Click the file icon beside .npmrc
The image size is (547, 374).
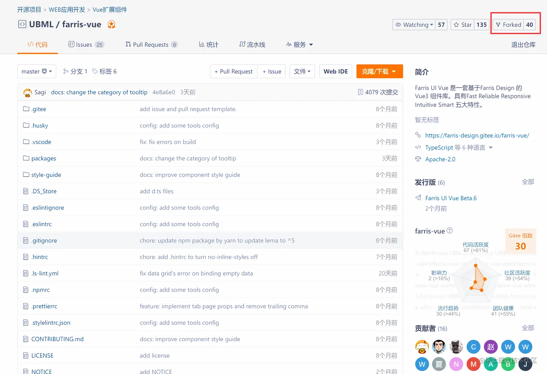[26, 290]
